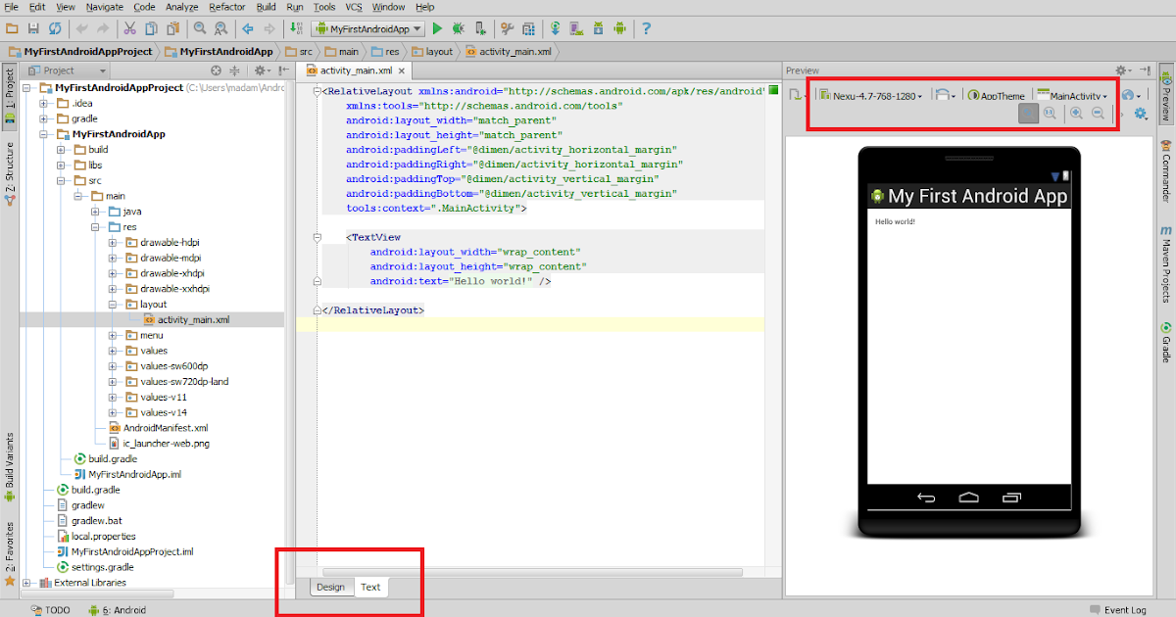Switch to the Design tab

click(331, 587)
